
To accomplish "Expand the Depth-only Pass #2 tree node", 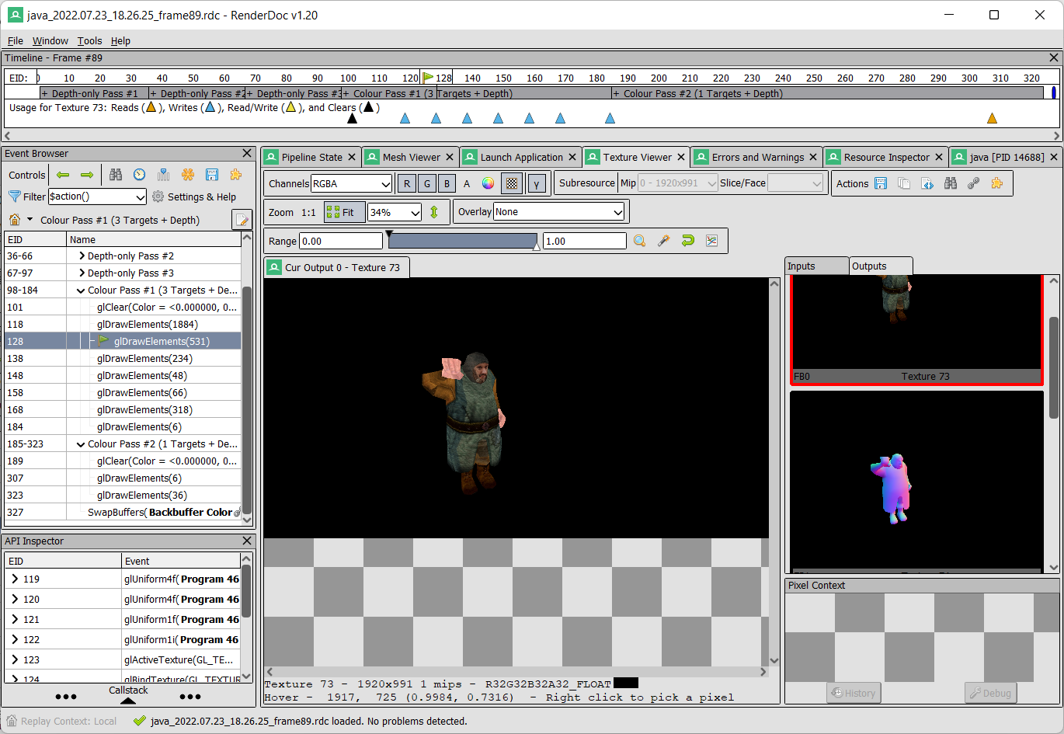I will [x=82, y=256].
